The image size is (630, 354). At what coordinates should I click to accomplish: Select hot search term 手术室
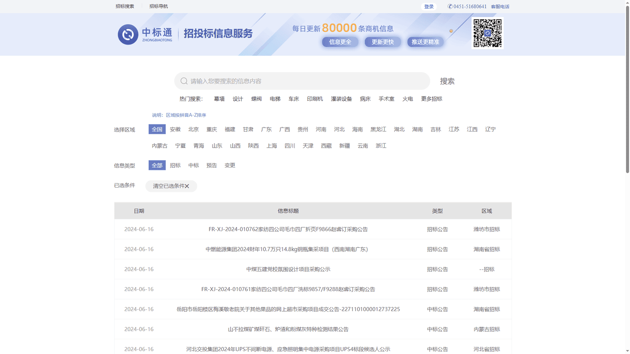[x=386, y=99]
